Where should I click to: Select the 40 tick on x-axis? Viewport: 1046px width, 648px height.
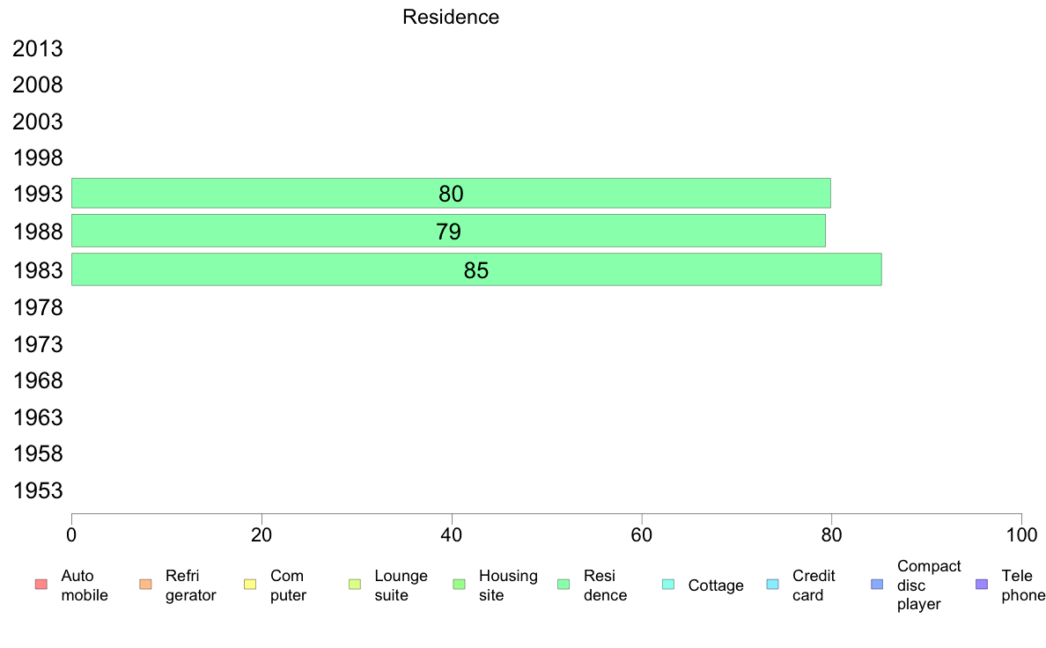pos(452,534)
